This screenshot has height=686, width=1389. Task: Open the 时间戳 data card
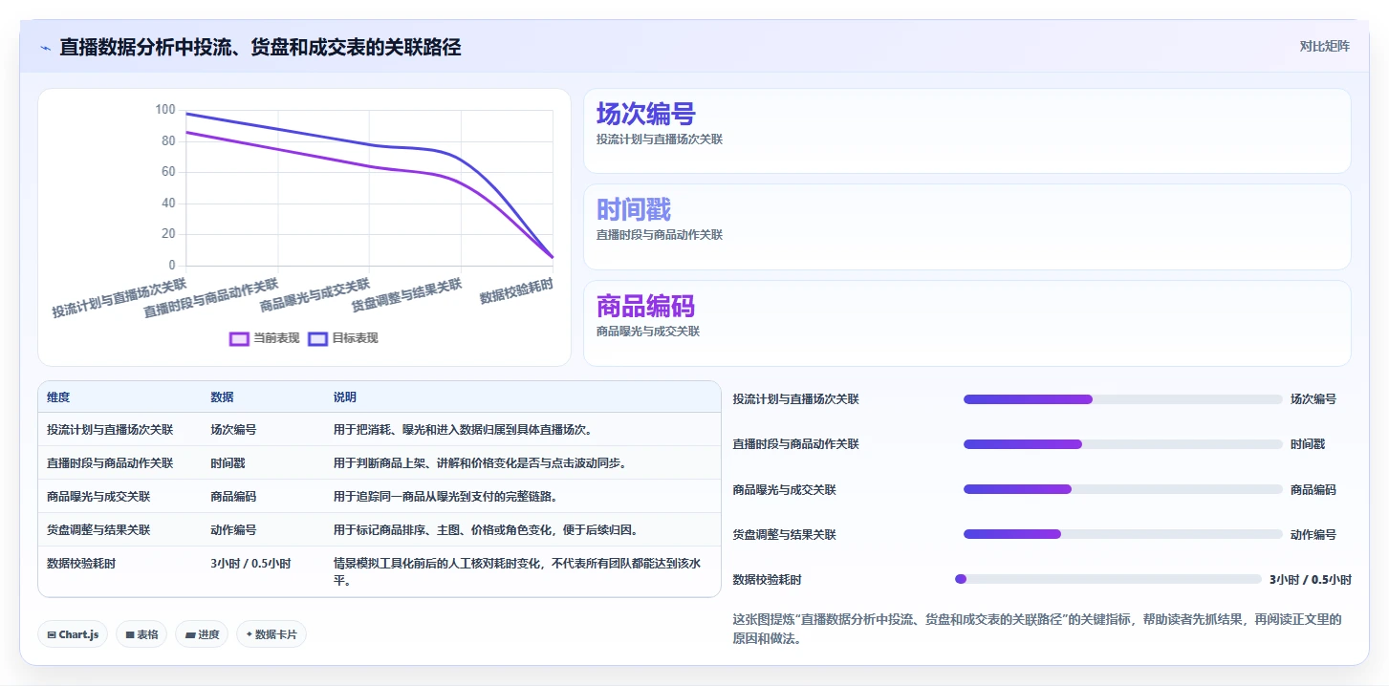(966, 227)
